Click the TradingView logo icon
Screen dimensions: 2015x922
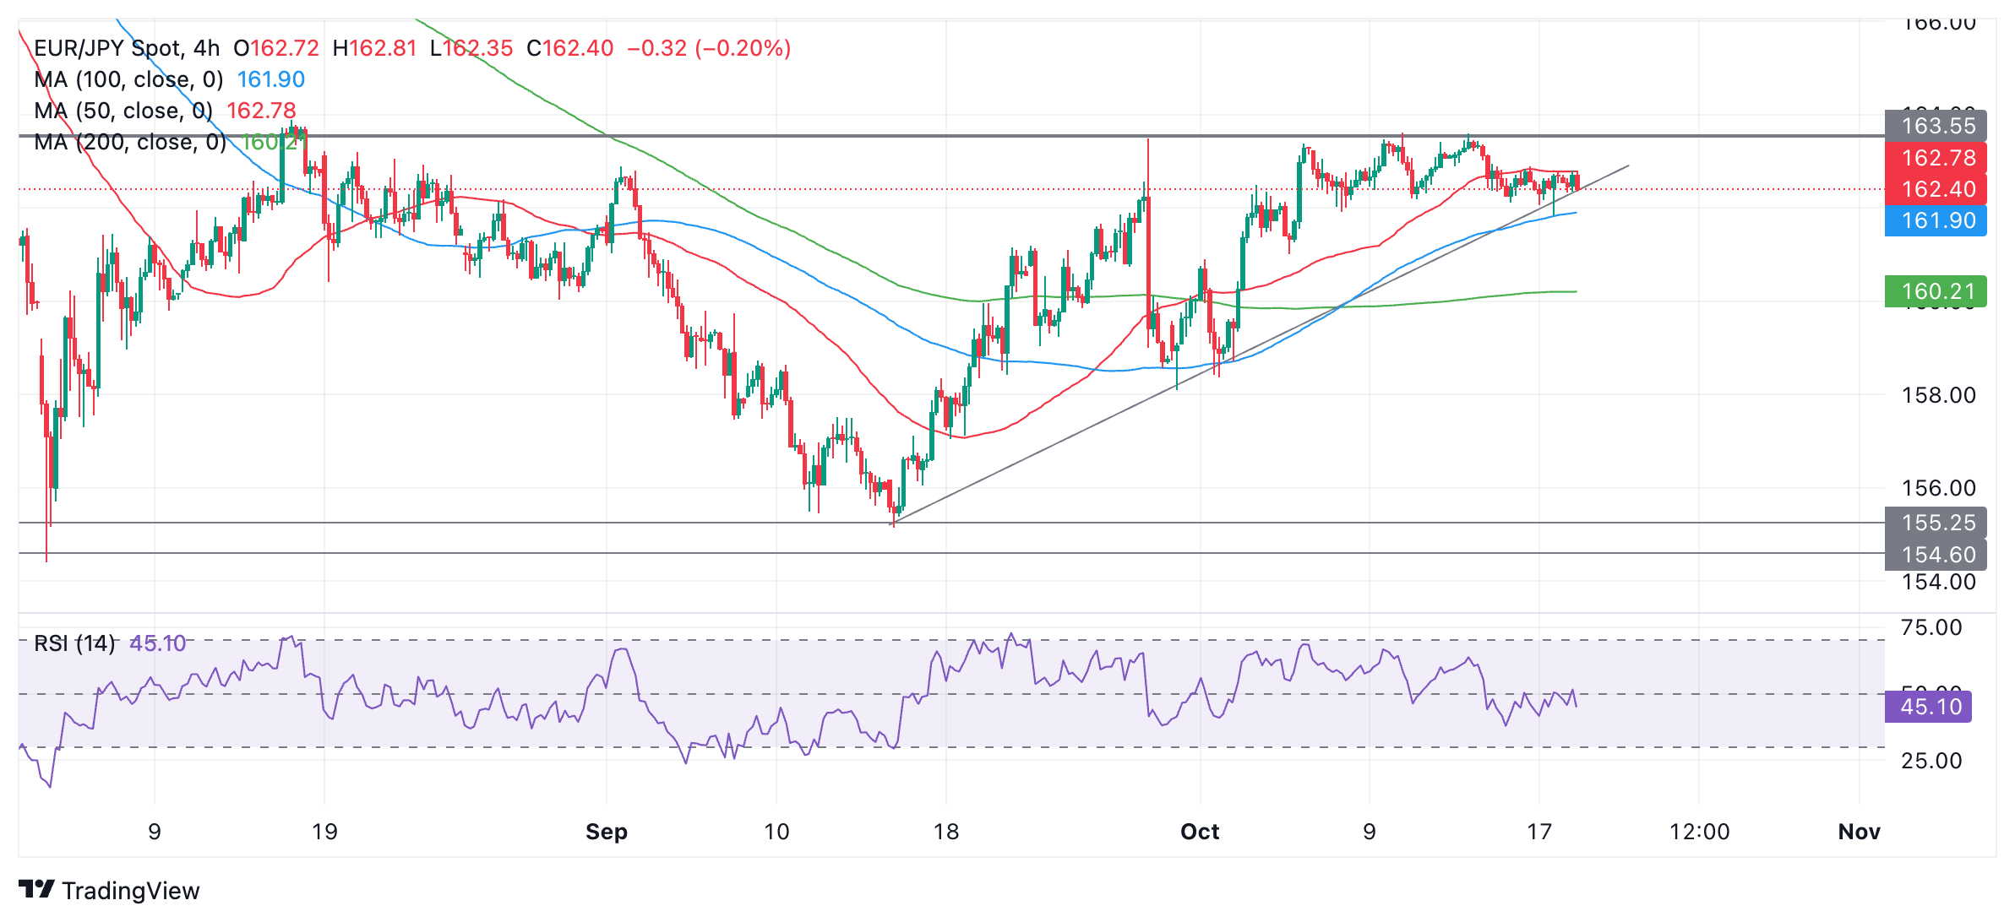(x=35, y=889)
